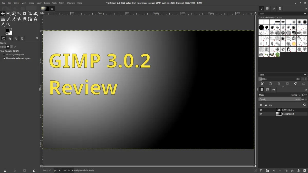Click the new layer group icon
308x173 pixels.
click(267, 171)
